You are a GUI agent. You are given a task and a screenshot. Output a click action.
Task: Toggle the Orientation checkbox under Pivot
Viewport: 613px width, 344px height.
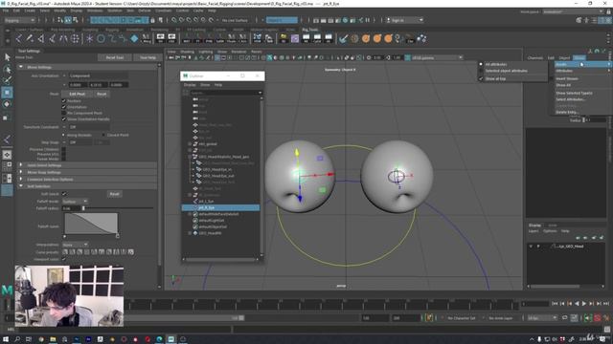click(64, 107)
